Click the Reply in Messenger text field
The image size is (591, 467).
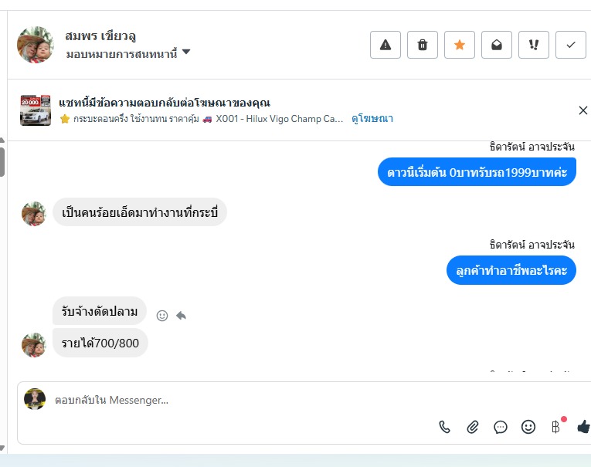(x=232, y=400)
